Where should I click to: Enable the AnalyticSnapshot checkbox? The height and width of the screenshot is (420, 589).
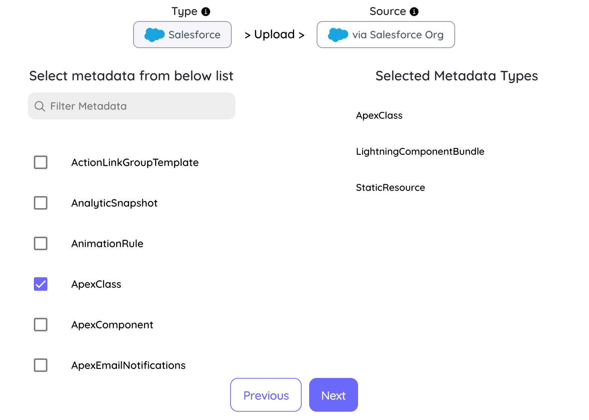[x=41, y=203]
